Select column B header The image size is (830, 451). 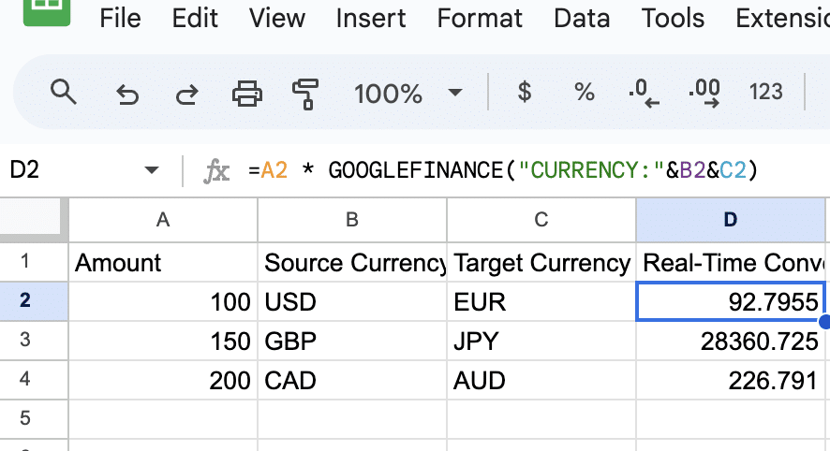(352, 220)
